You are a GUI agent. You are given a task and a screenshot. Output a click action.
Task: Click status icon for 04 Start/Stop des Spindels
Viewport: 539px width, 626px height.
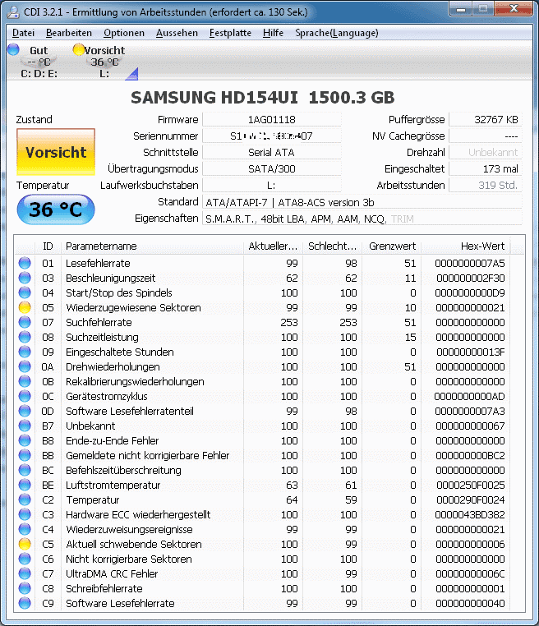tap(25, 292)
